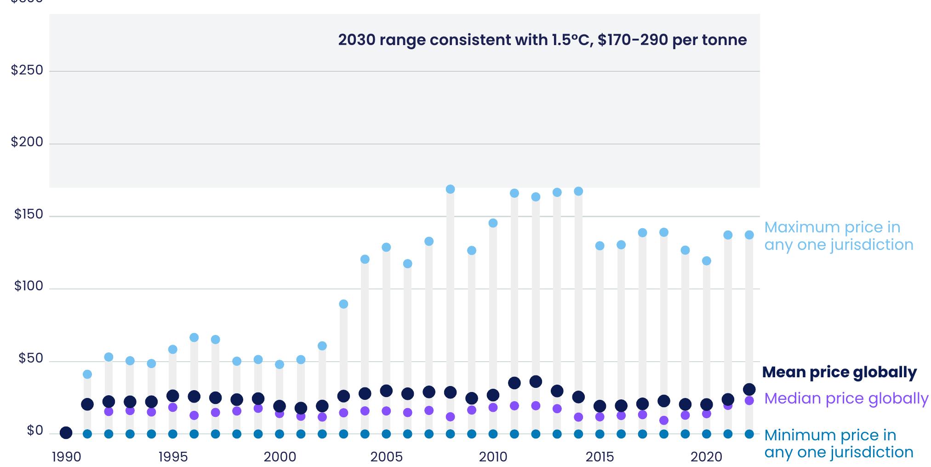Select the 2018 median price data point

[663, 420]
